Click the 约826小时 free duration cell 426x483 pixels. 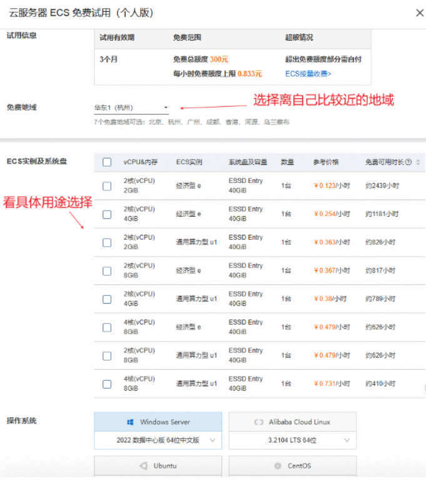pos(380,242)
